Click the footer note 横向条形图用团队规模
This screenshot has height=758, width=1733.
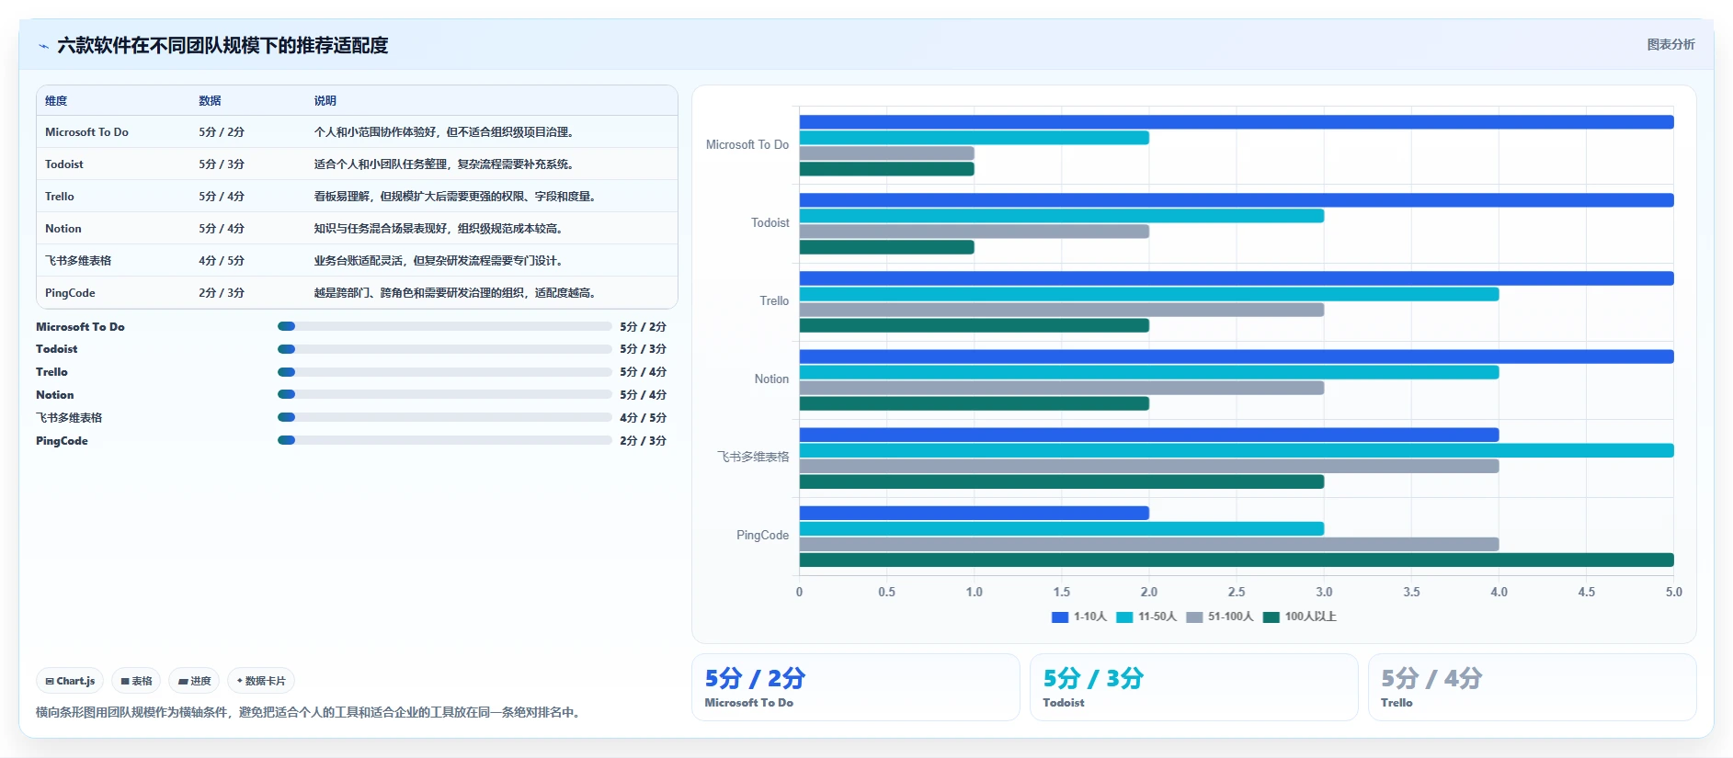(x=310, y=712)
